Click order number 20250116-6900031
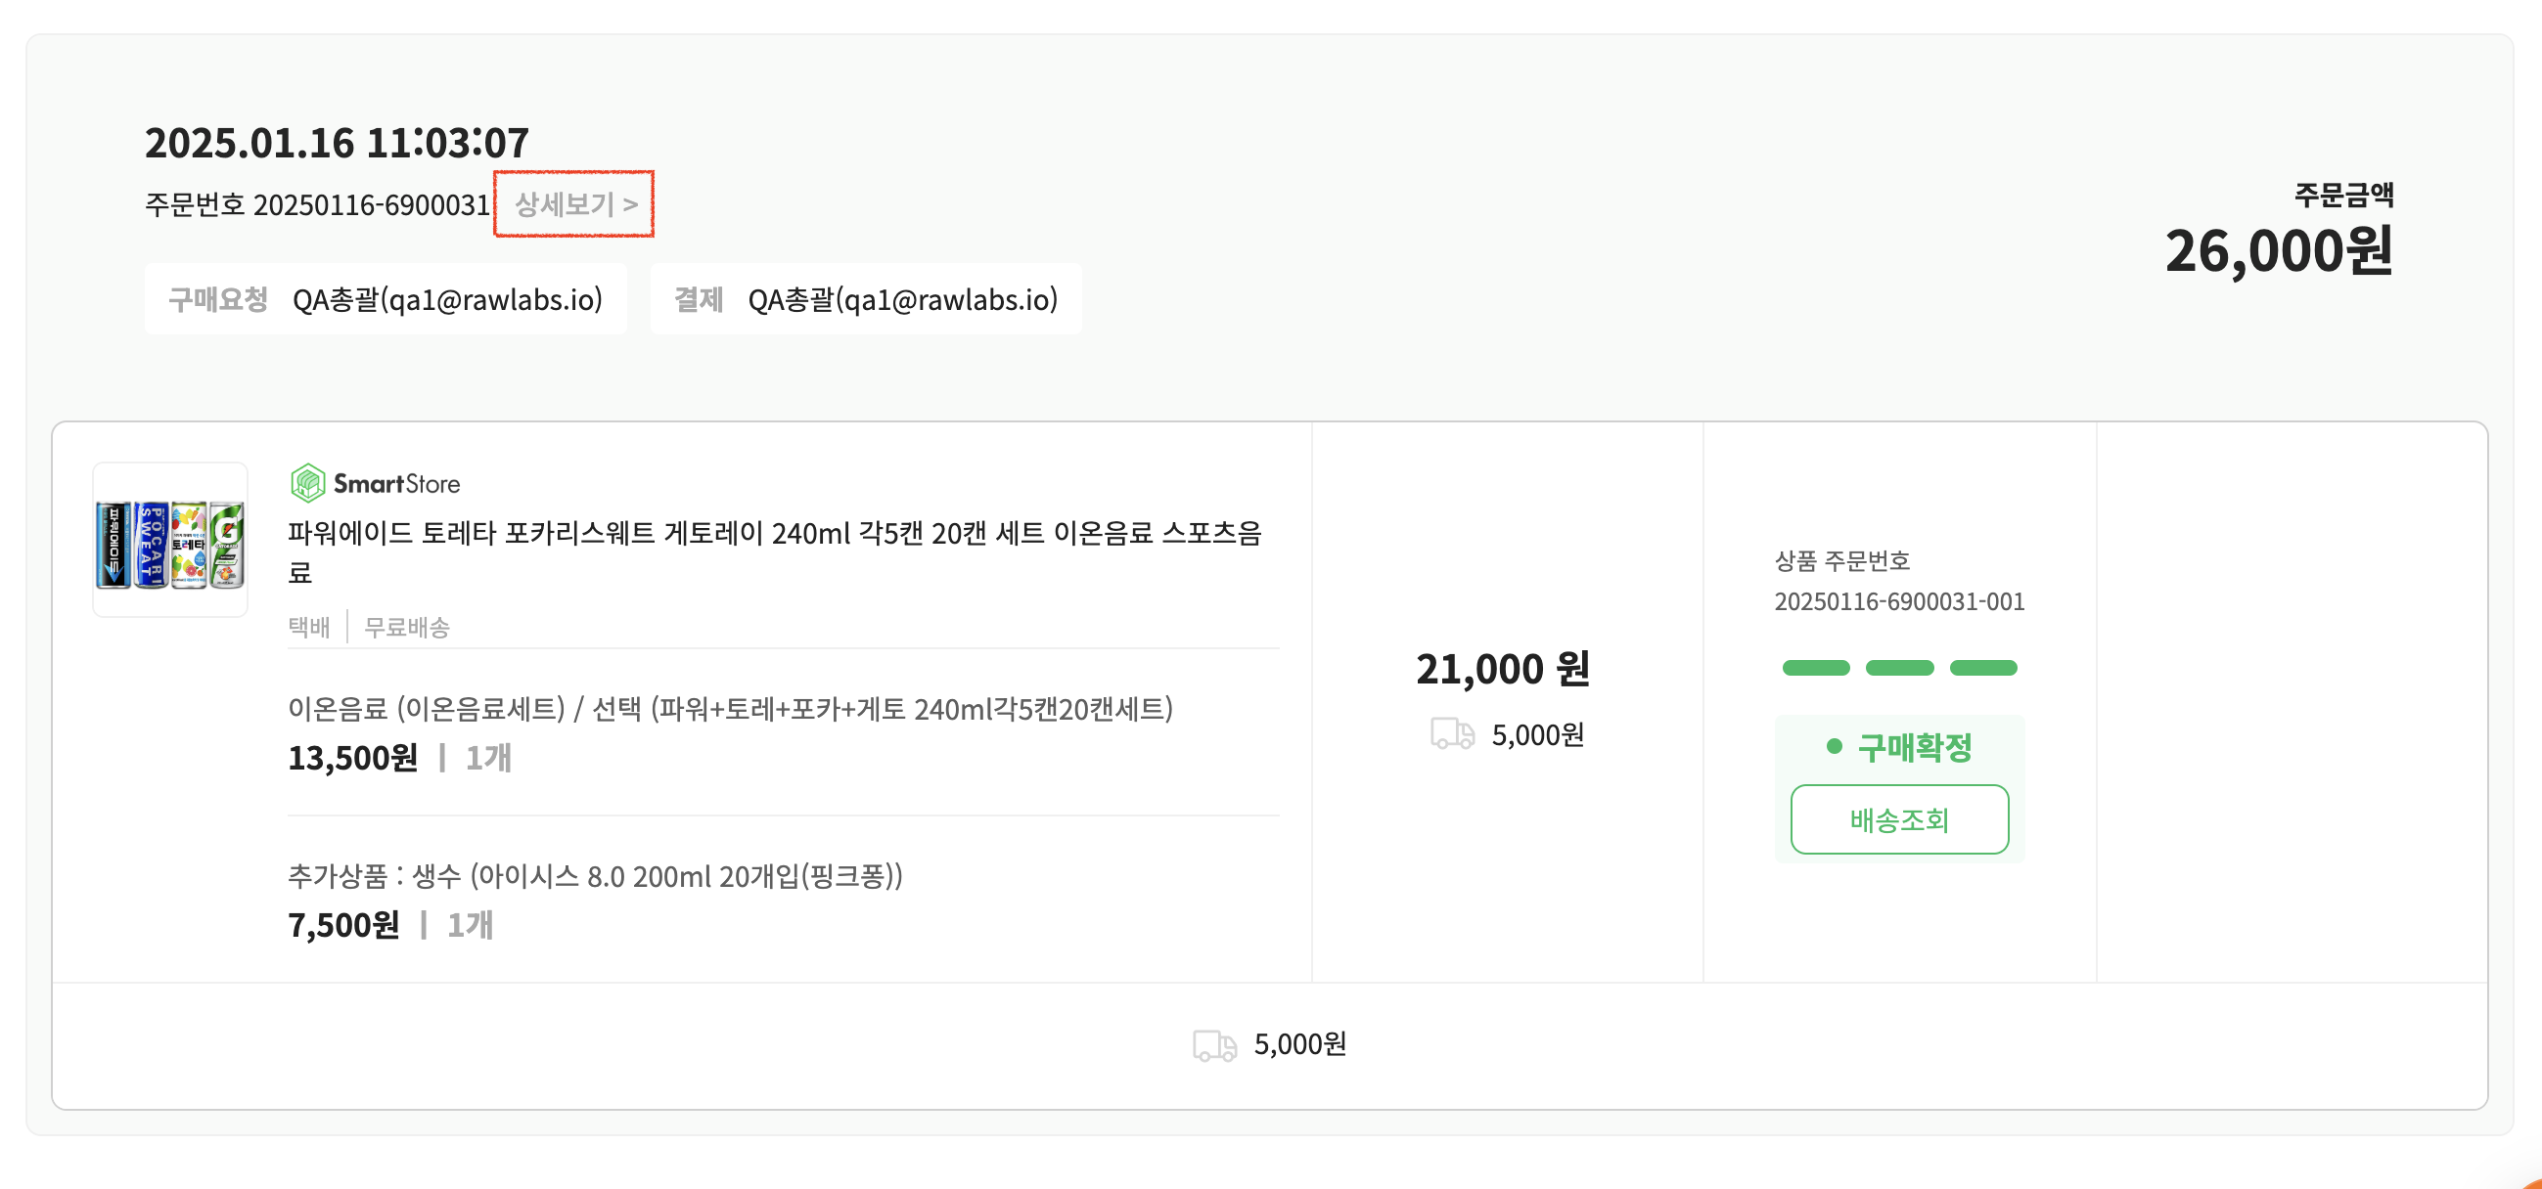 coord(371,204)
